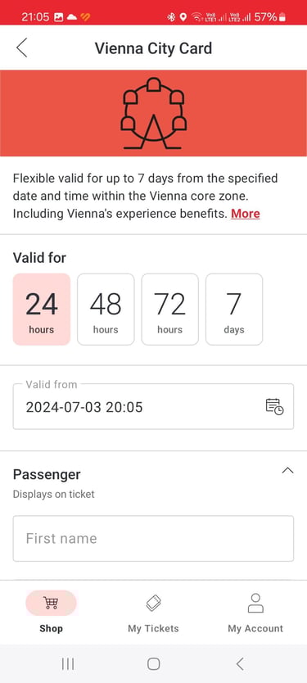
Task: Select 72 hours validity option
Action: coord(169,310)
